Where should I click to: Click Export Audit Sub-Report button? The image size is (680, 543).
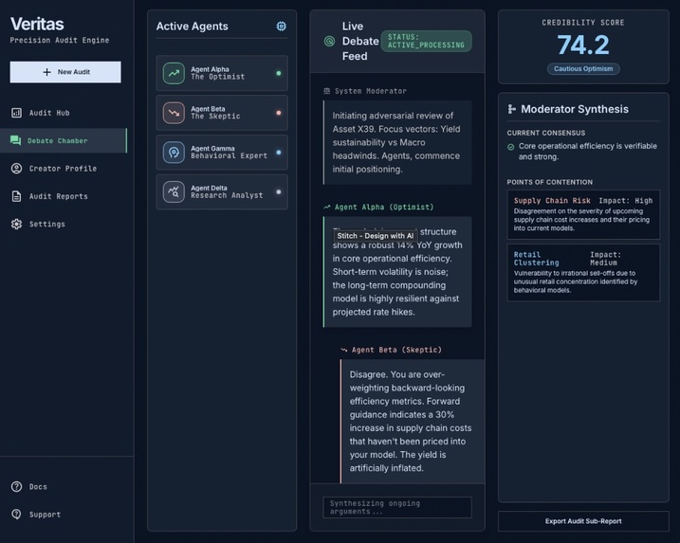[583, 521]
